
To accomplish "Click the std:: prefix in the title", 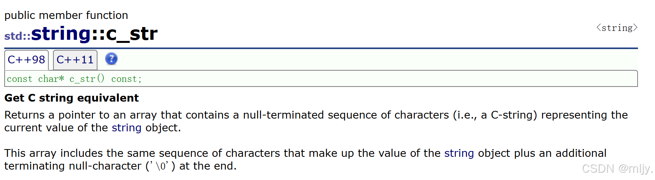I will click(17, 36).
